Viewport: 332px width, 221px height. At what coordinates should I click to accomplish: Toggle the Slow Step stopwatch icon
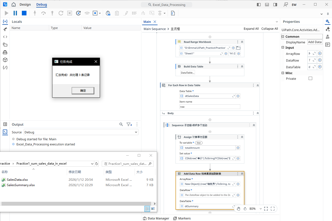[x=108, y=13]
